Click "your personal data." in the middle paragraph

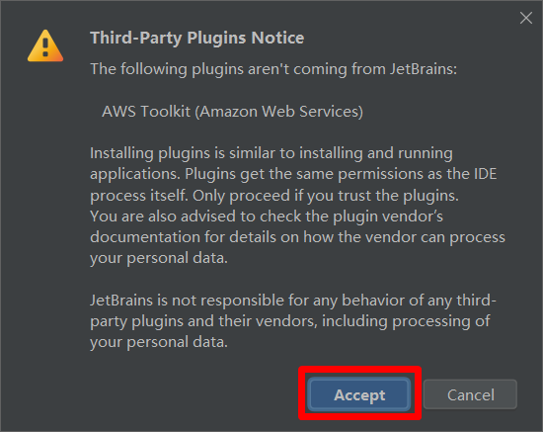point(159,258)
